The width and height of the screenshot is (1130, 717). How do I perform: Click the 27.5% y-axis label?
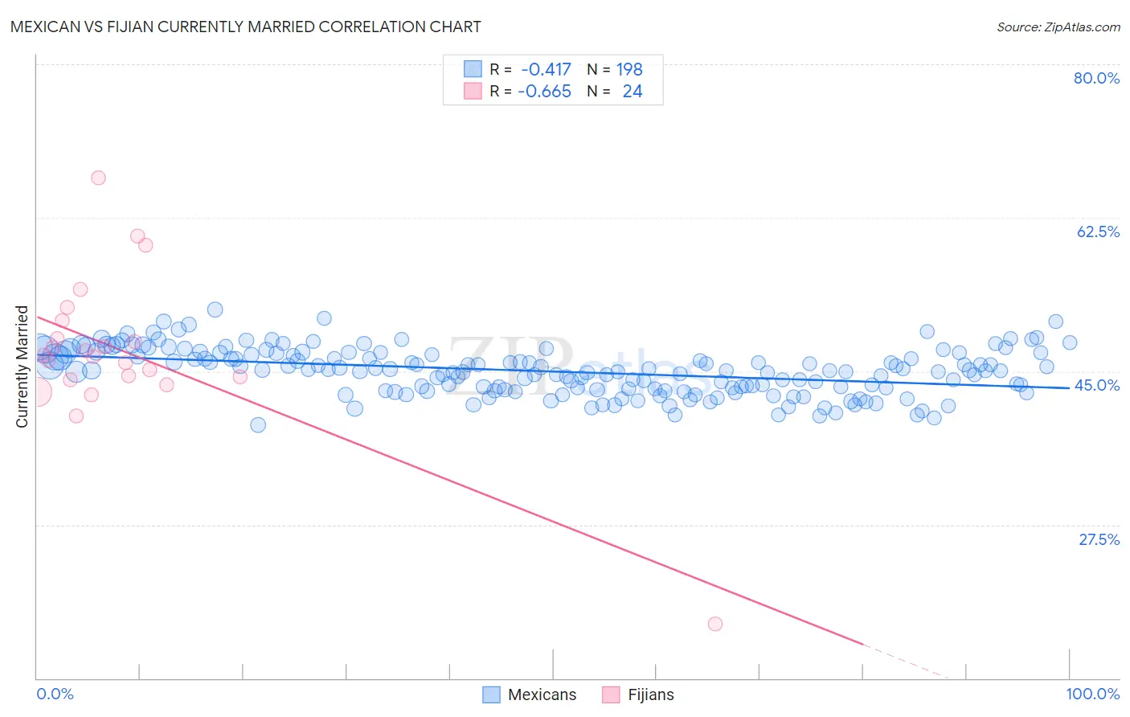tap(1099, 539)
